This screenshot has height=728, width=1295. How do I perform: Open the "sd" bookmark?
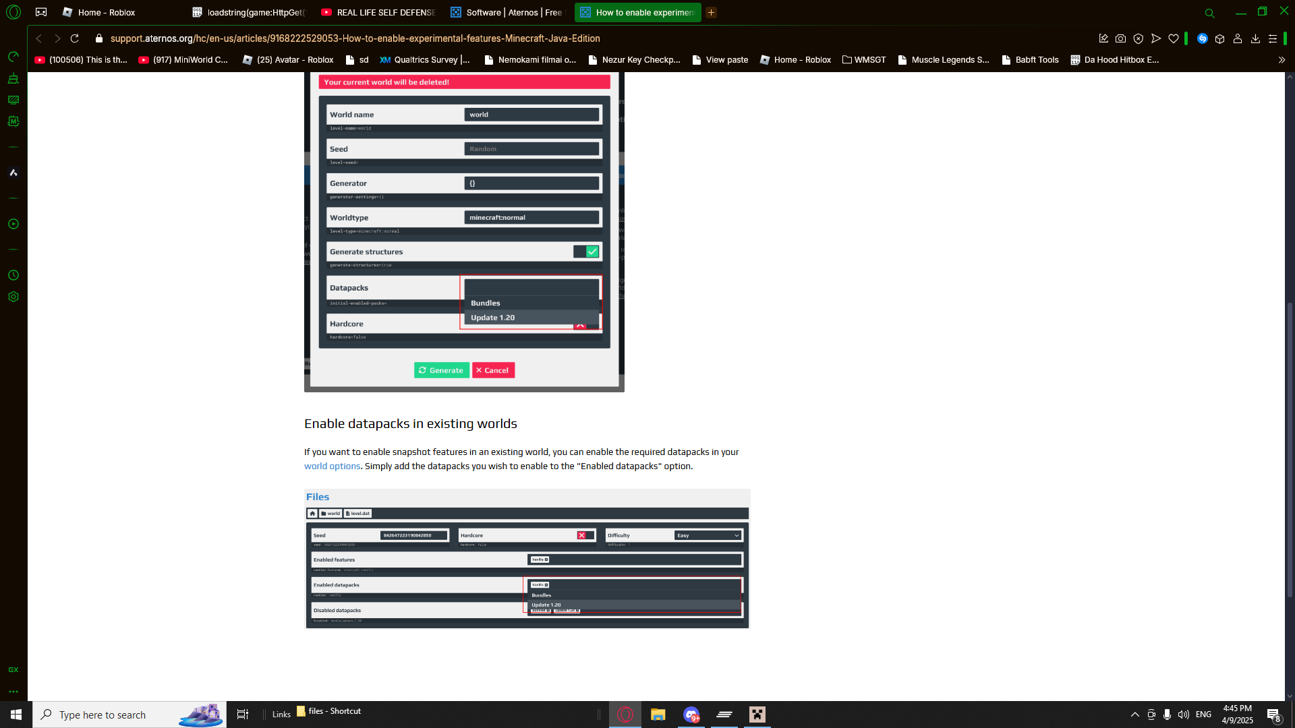click(357, 60)
